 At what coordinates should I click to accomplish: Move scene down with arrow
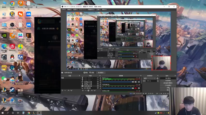point(71,90)
